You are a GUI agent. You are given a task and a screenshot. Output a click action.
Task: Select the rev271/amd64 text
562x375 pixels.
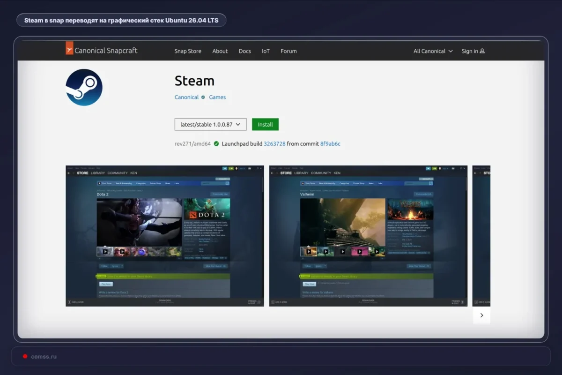(192, 144)
